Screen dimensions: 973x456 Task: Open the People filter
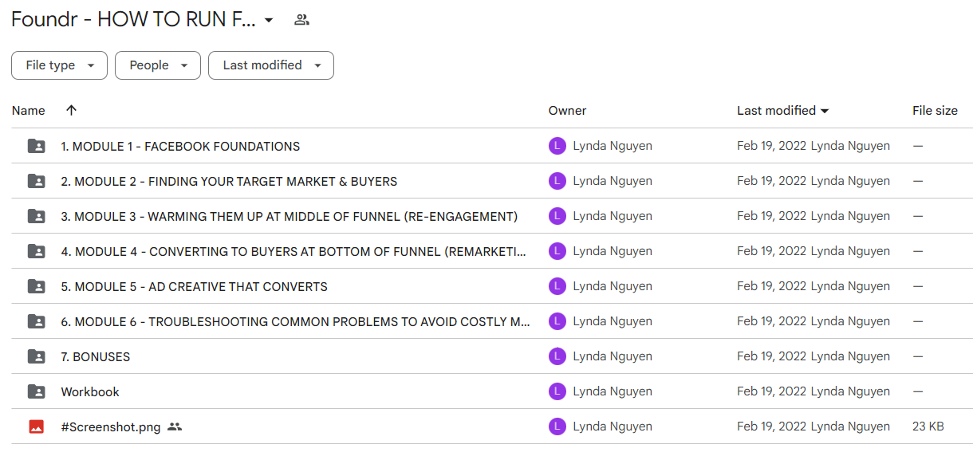click(157, 65)
